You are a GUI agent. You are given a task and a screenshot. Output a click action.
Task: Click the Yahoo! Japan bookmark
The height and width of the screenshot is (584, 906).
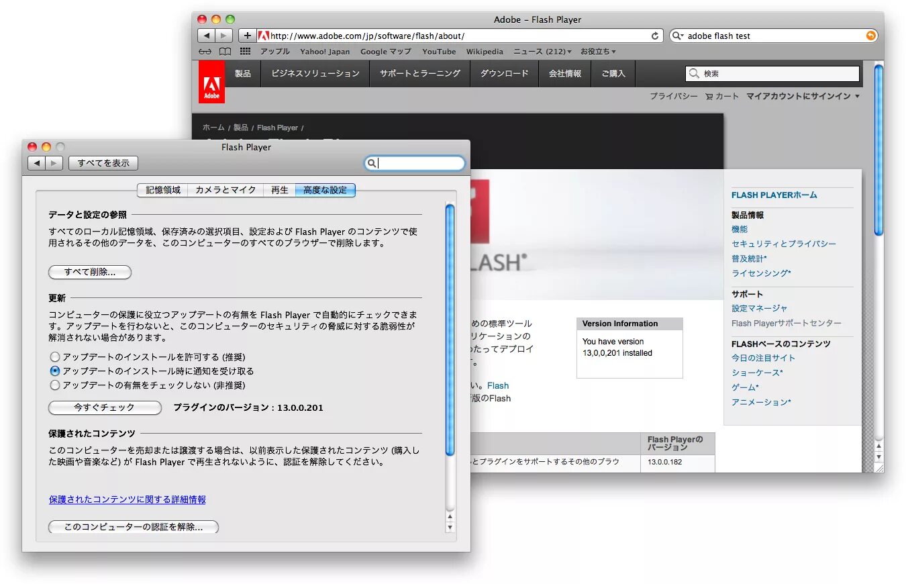[x=325, y=52]
